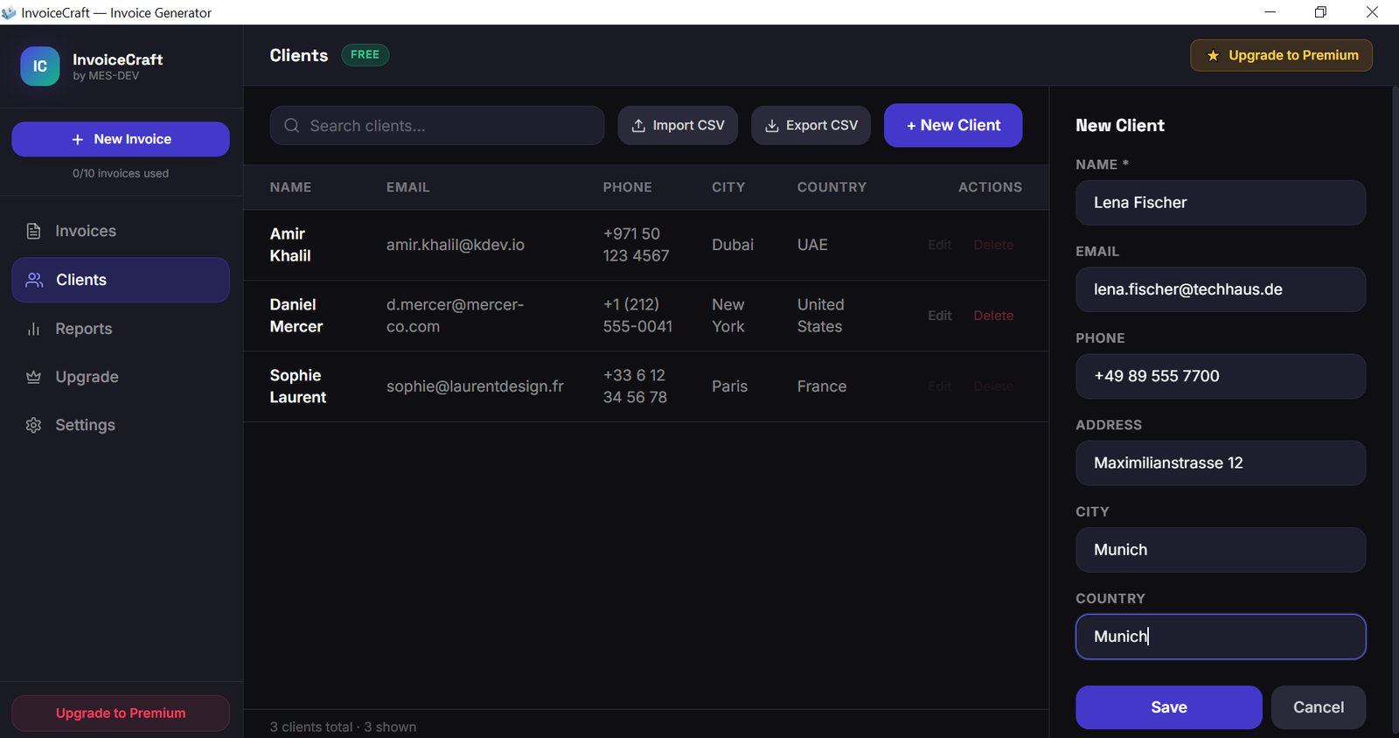Create a New Invoice
1399x738 pixels.
121,139
